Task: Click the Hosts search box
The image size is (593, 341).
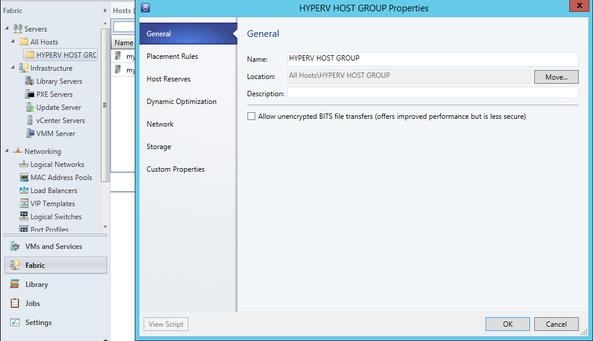Action: point(124,27)
